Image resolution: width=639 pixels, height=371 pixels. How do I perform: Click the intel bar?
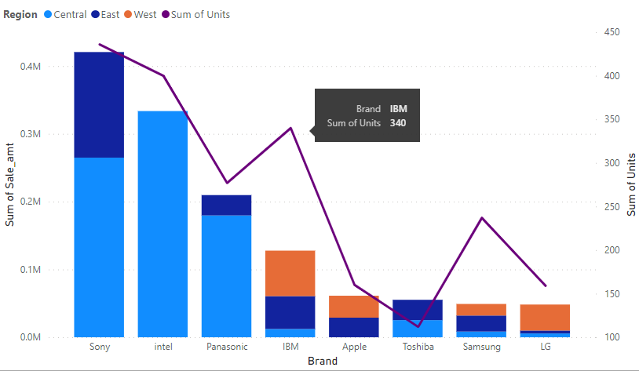point(162,224)
